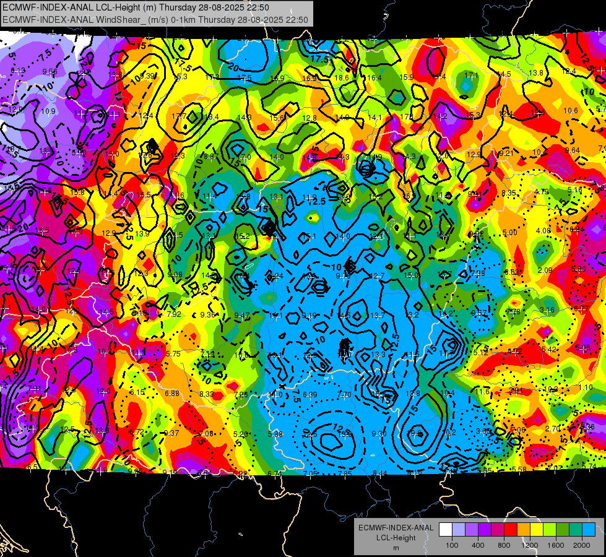
Task: Click the white legend swatch
Action: (x=446, y=530)
